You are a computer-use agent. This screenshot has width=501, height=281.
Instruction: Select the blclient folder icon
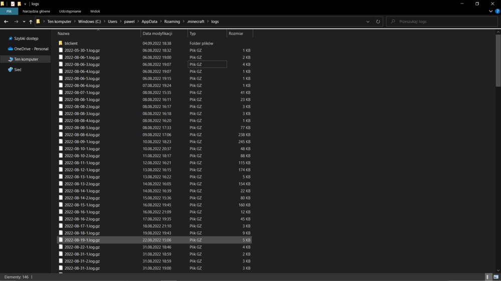(61, 43)
